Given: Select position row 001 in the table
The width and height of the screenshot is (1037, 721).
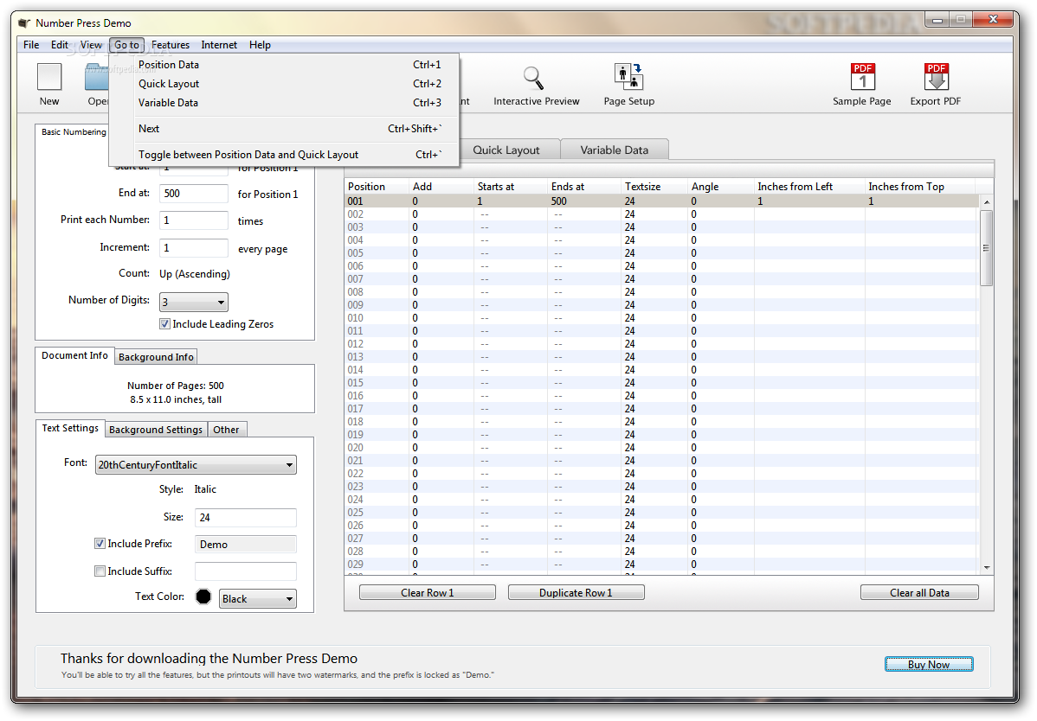Looking at the screenshot, I should pos(661,201).
